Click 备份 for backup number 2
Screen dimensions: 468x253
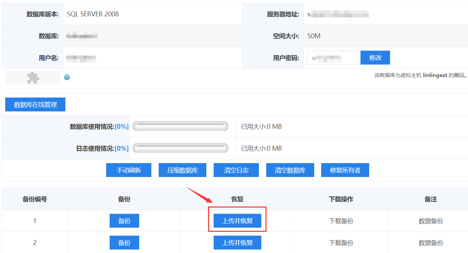(x=124, y=243)
